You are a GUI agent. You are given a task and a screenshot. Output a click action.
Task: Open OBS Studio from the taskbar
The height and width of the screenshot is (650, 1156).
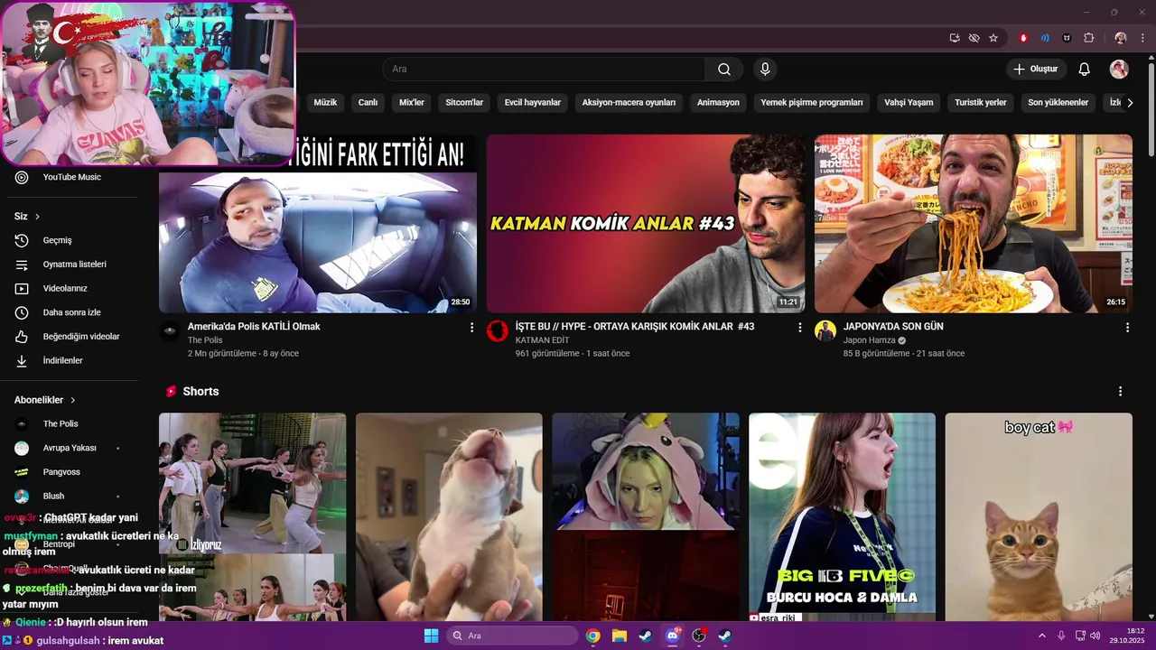coord(699,636)
